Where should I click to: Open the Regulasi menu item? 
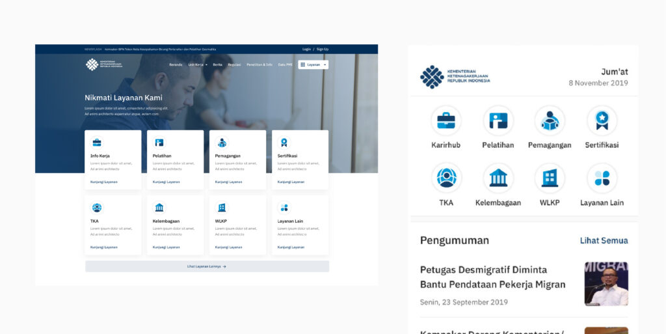pyautogui.click(x=234, y=65)
